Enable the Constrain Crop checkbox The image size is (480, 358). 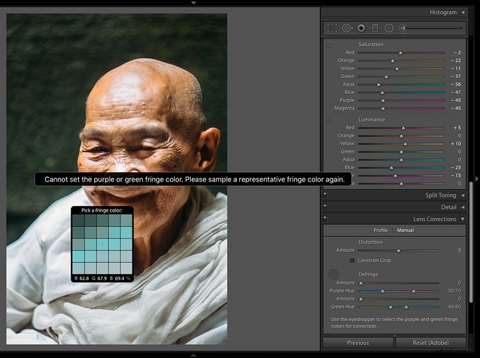click(x=352, y=260)
